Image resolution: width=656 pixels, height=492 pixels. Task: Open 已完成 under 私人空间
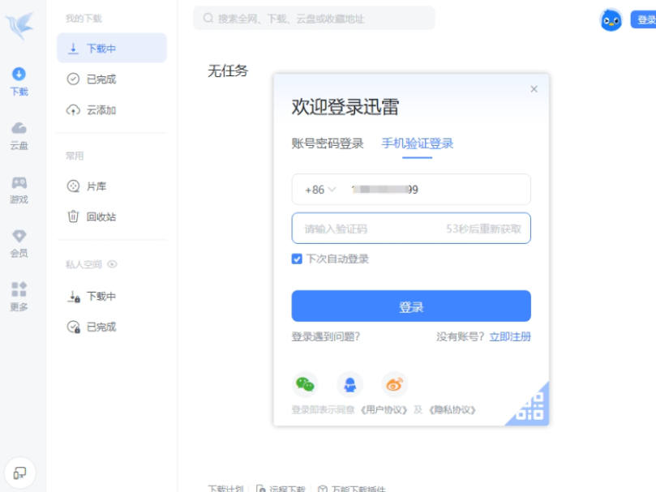pyautogui.click(x=112, y=327)
